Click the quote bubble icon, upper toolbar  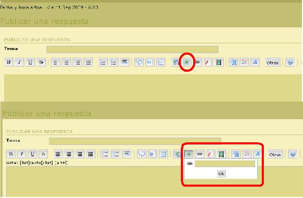[x=139, y=62]
